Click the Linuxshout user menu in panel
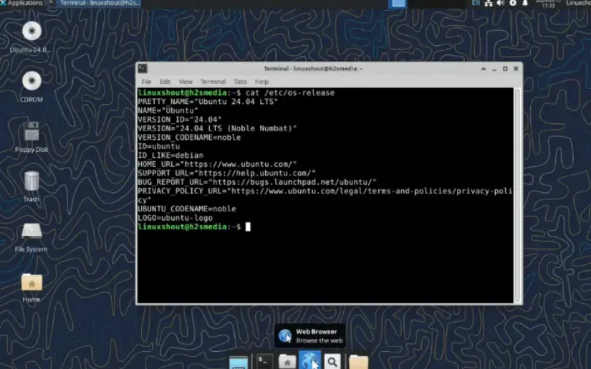The image size is (591, 369). 578,3
